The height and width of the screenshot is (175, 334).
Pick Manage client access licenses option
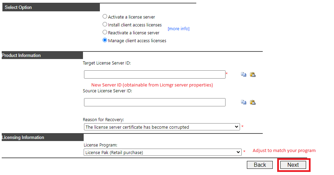(105, 40)
